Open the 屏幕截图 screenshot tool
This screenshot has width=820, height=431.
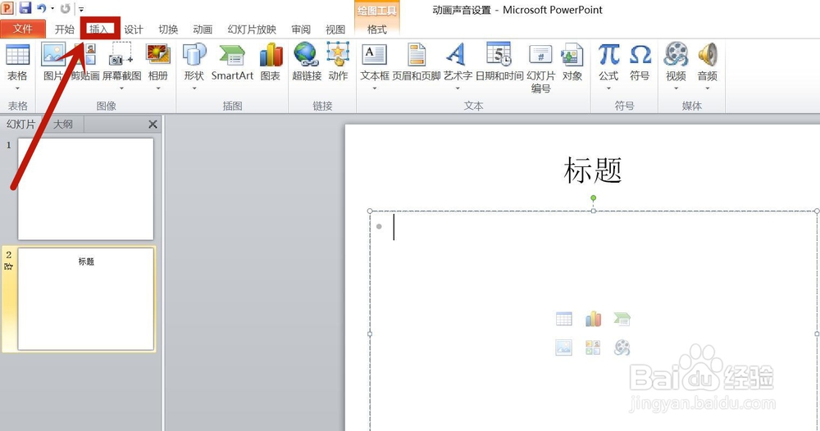click(x=121, y=55)
